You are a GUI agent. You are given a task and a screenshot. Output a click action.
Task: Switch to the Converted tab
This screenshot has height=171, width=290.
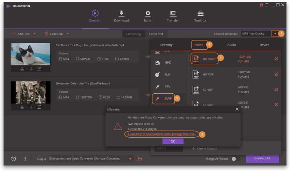tap(156, 34)
